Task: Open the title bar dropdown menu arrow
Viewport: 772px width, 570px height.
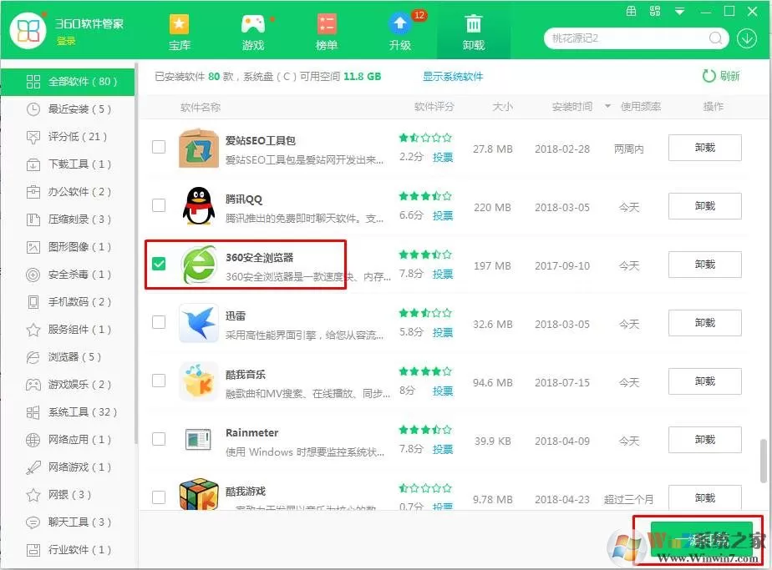Action: 679,12
